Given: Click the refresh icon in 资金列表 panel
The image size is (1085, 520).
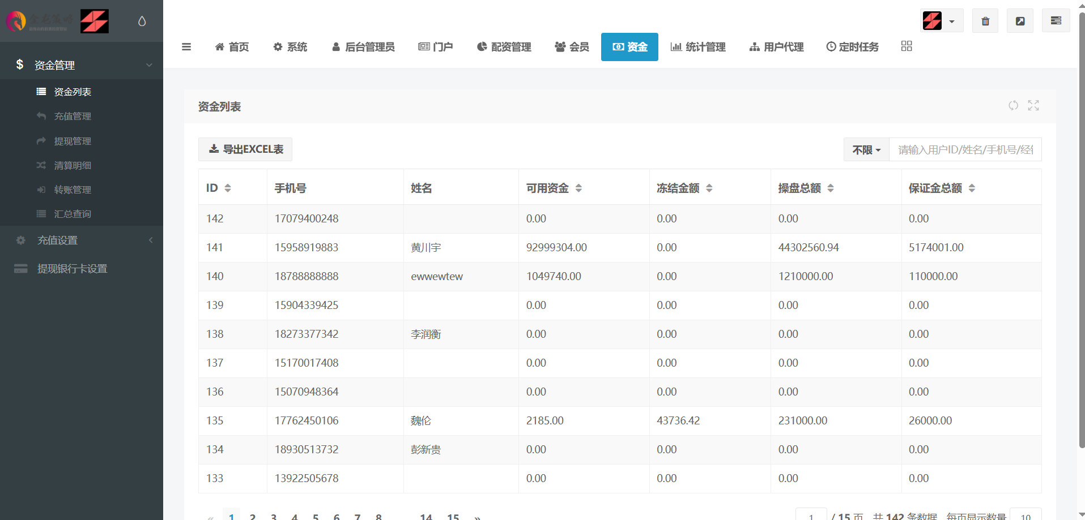Looking at the screenshot, I should click(1013, 106).
